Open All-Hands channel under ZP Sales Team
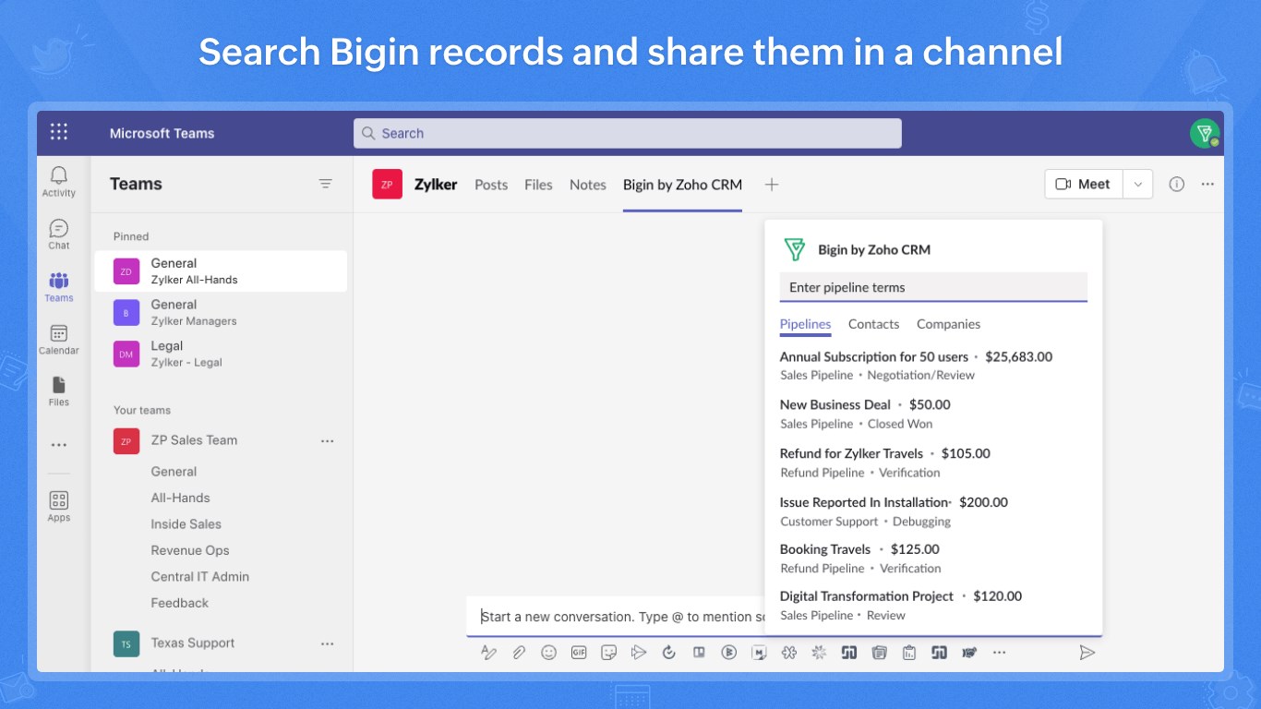 point(180,498)
